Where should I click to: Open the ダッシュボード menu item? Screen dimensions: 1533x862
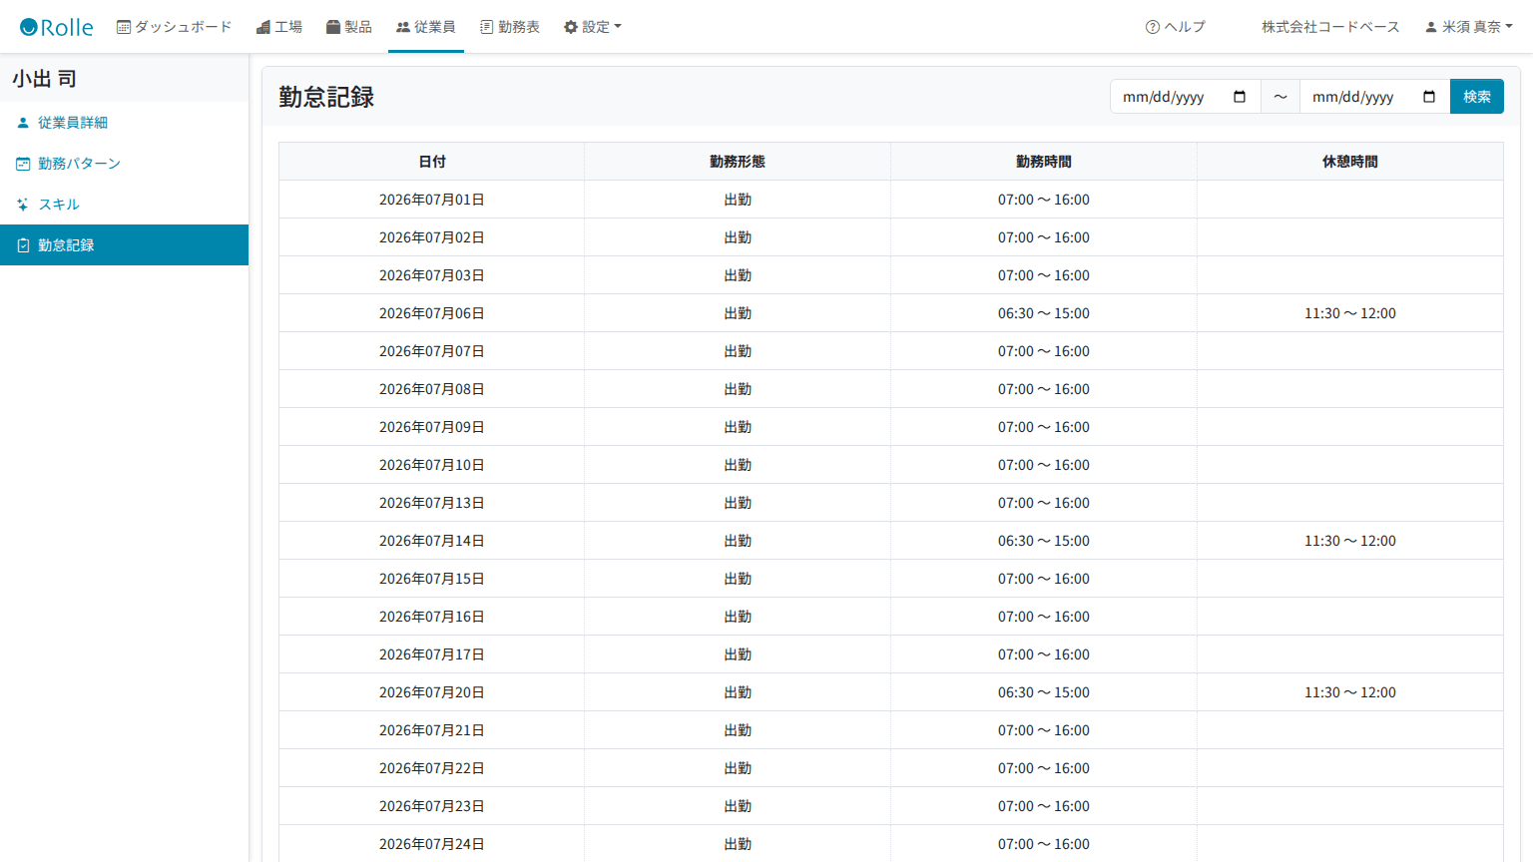coord(174,27)
